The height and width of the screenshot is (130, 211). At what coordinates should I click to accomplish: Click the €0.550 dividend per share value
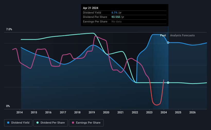tap(116, 17)
